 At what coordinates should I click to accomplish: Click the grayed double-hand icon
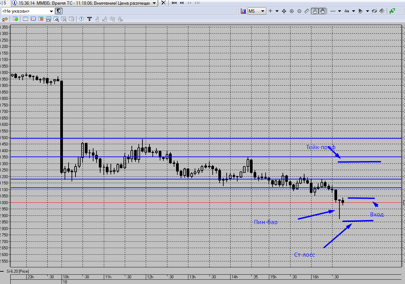pos(112,19)
